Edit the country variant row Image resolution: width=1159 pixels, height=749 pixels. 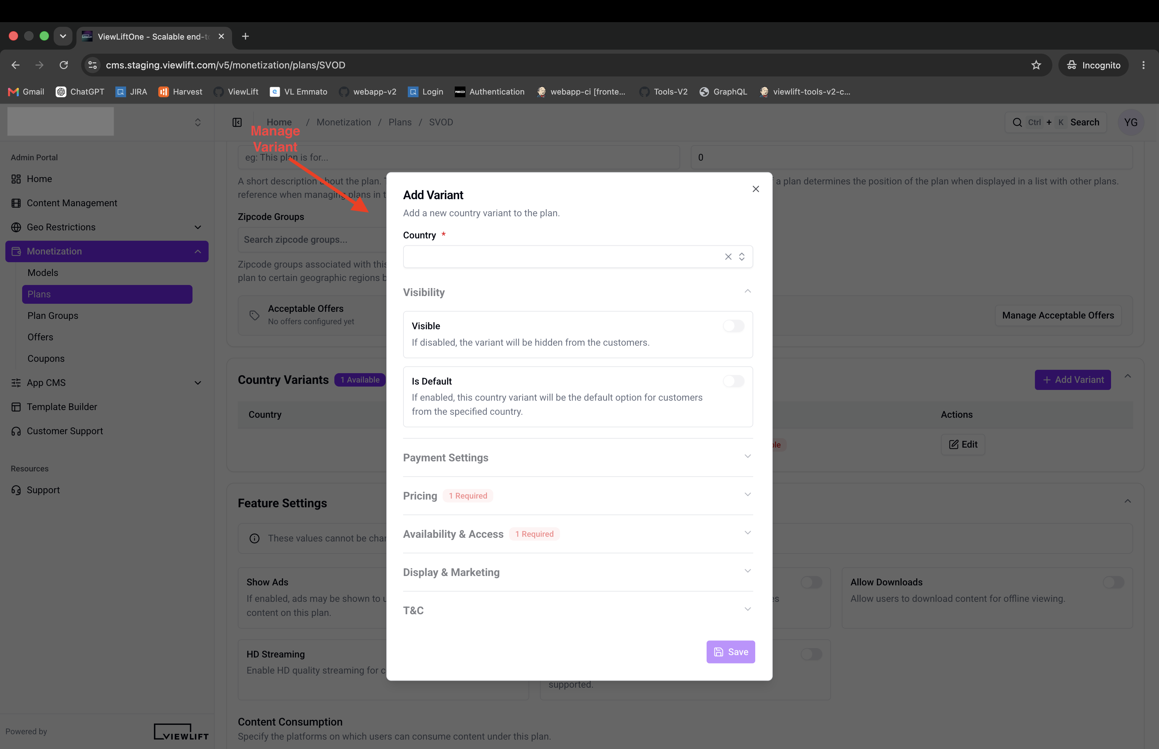[963, 445]
